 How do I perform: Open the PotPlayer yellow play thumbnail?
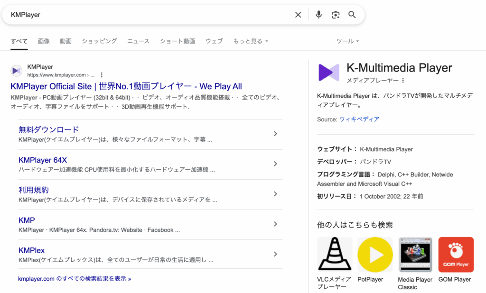[x=375, y=254]
